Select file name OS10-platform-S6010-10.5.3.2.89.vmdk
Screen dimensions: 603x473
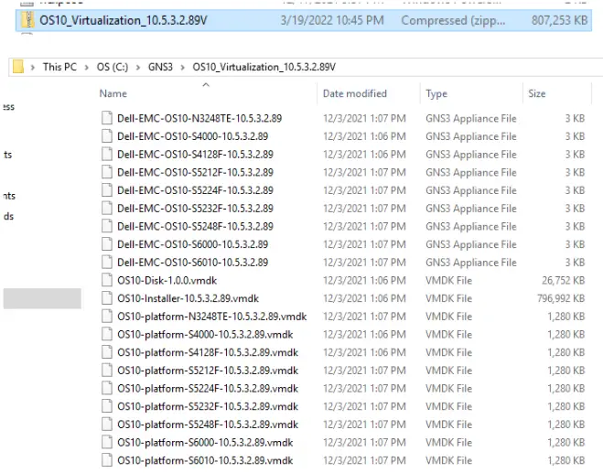click(205, 461)
